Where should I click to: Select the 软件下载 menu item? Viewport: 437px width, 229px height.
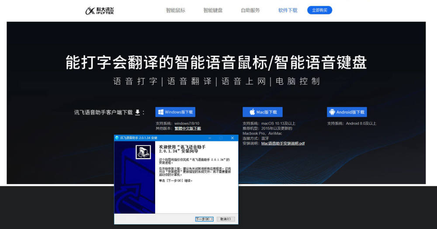pyautogui.click(x=288, y=10)
